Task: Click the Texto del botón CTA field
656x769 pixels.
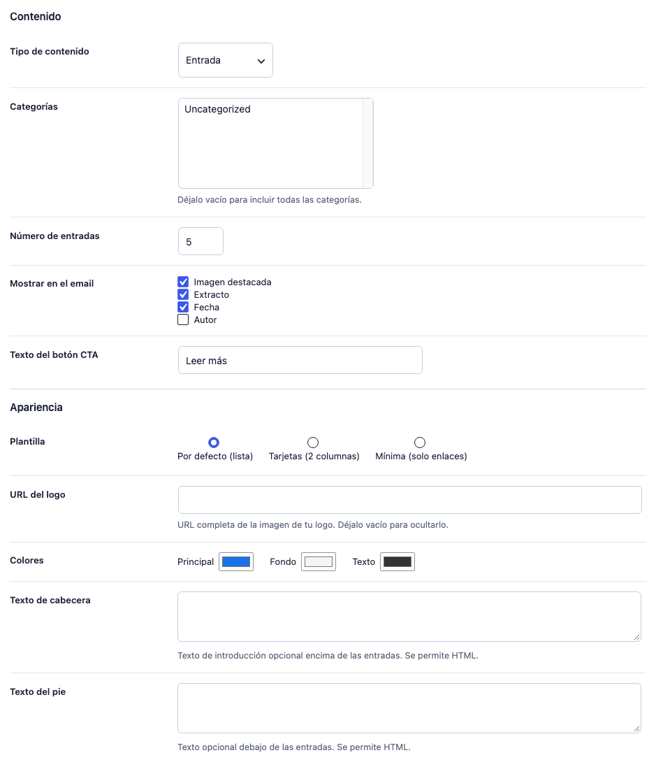Action: click(300, 361)
